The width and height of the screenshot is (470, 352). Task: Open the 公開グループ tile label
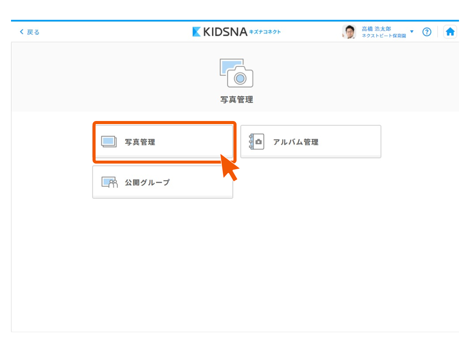(147, 183)
